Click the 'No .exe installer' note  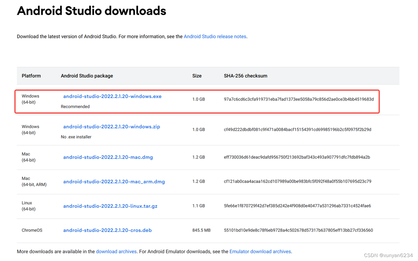click(x=76, y=137)
